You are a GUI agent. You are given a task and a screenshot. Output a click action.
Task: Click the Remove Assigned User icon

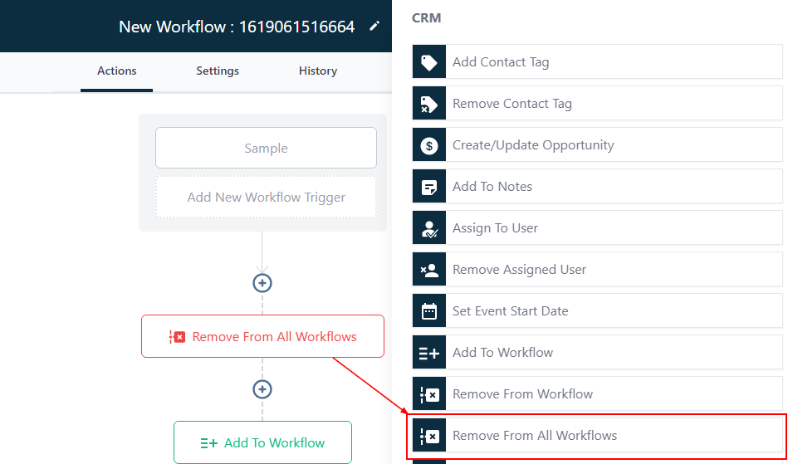(429, 270)
